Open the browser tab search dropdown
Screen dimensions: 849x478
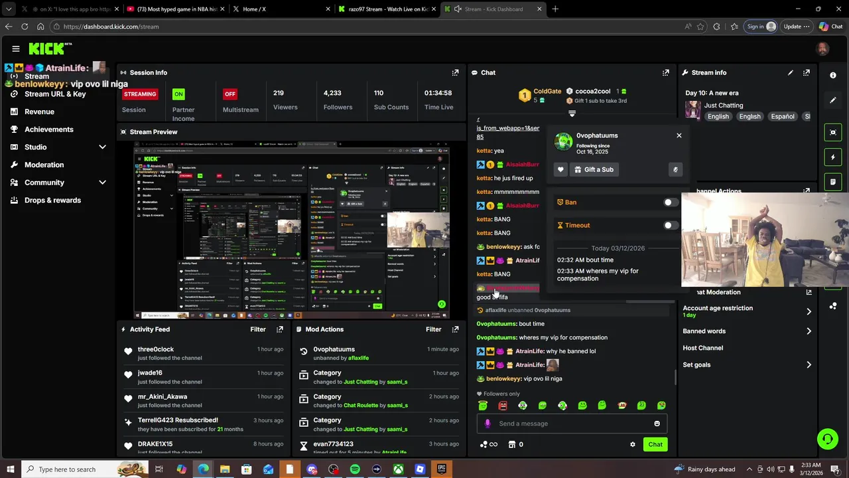9,9
